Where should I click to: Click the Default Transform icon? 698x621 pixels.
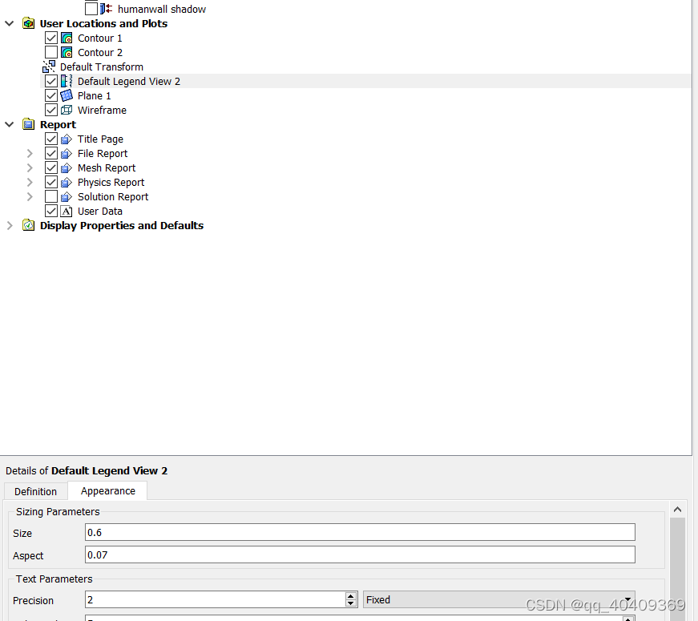(49, 67)
